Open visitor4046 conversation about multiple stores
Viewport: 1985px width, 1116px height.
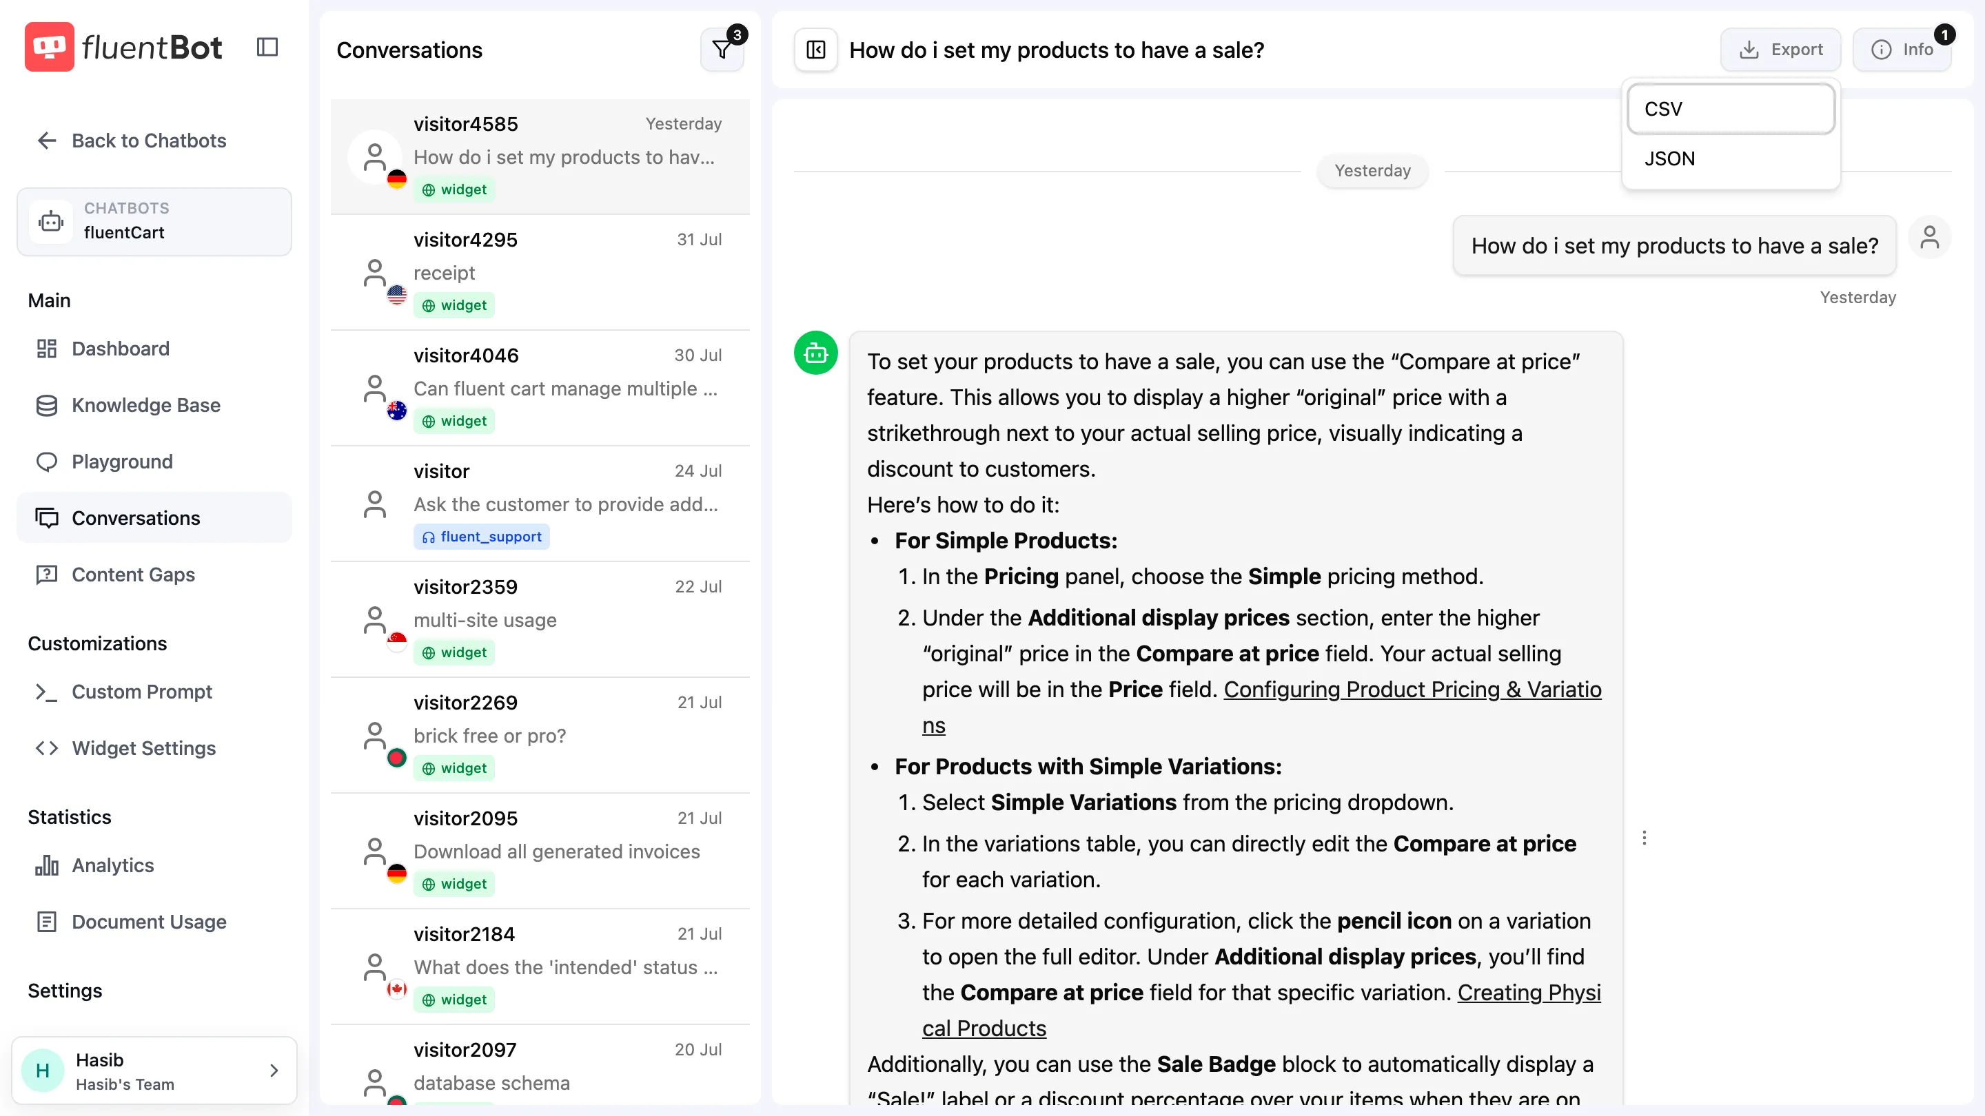[x=540, y=388]
